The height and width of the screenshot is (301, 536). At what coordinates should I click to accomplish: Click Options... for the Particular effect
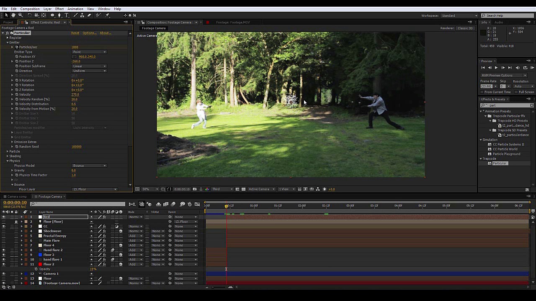coord(89,33)
